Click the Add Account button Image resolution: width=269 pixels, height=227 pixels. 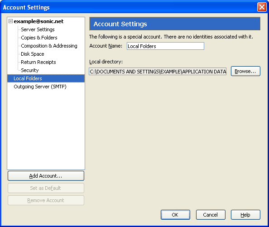point(46,176)
